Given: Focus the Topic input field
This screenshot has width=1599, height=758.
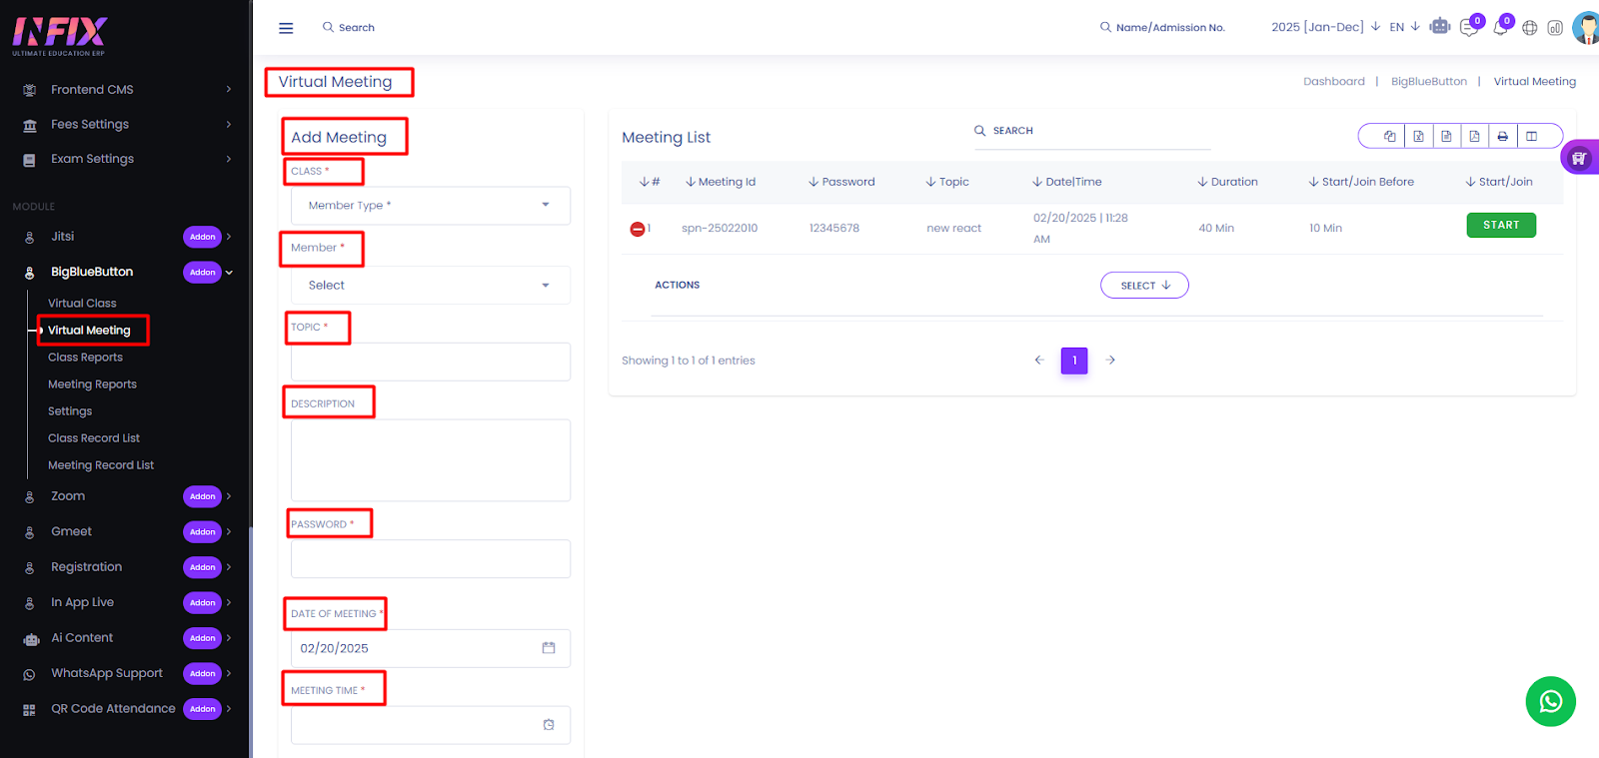Looking at the screenshot, I should pos(431,362).
